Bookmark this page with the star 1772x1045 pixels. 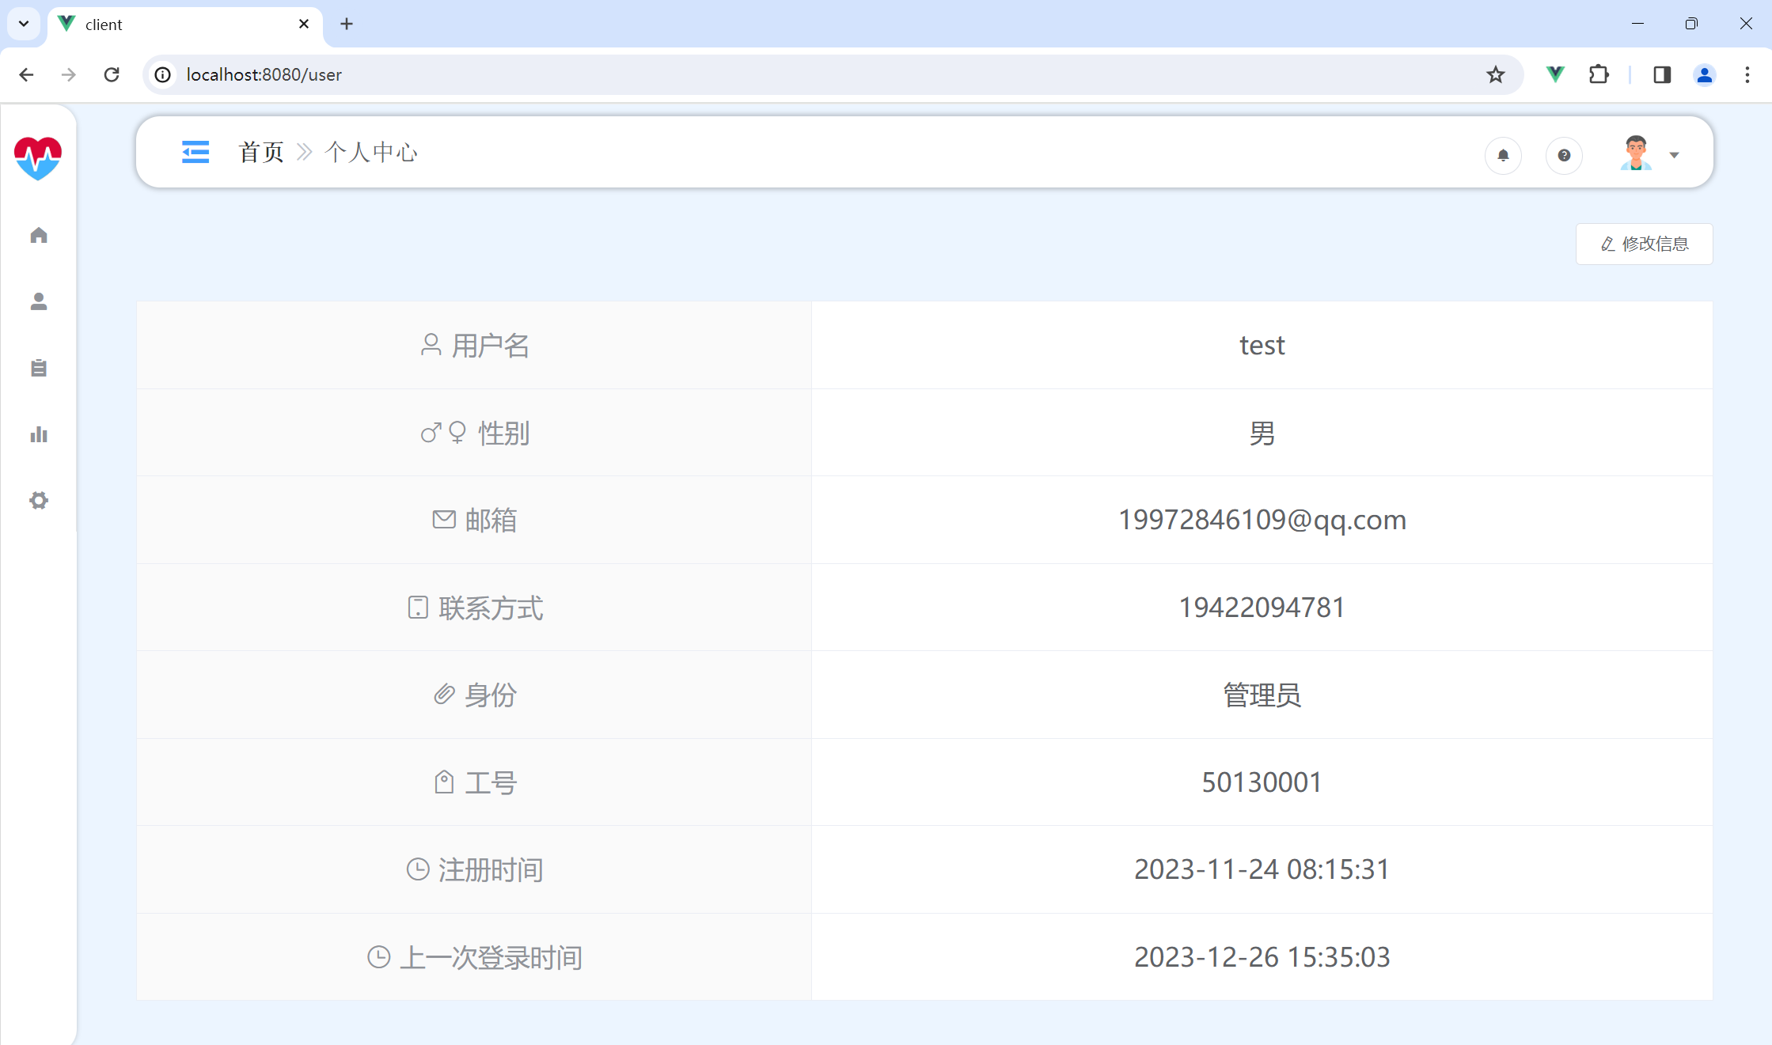coord(1495,74)
